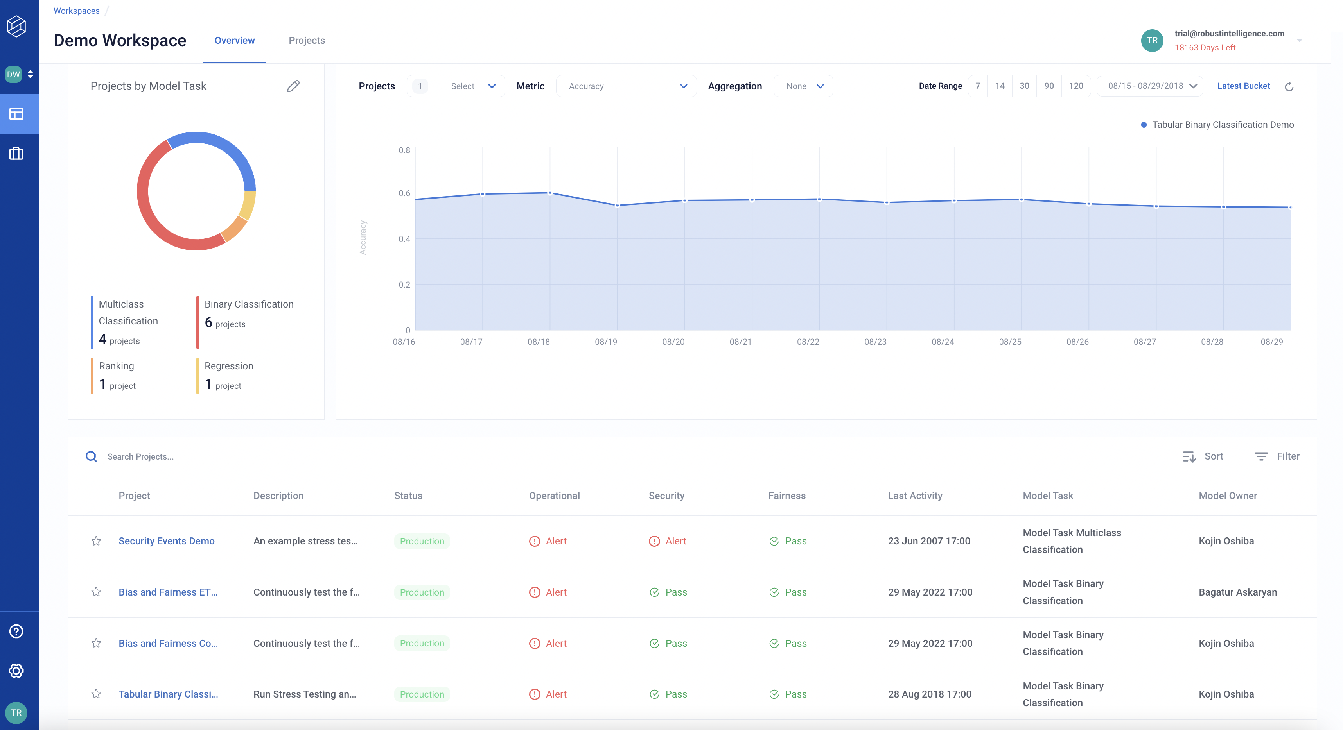This screenshot has width=1343, height=730.
Task: Open the Security Events Demo project link
Action: click(x=166, y=541)
